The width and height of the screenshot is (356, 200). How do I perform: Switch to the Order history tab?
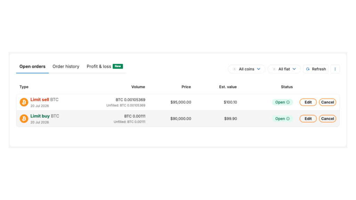(x=66, y=66)
